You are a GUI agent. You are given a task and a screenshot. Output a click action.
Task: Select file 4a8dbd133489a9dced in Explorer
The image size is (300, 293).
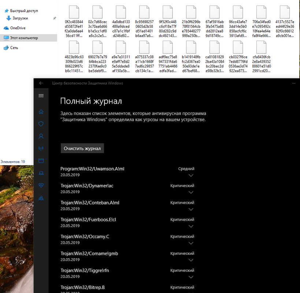click(121, 22)
